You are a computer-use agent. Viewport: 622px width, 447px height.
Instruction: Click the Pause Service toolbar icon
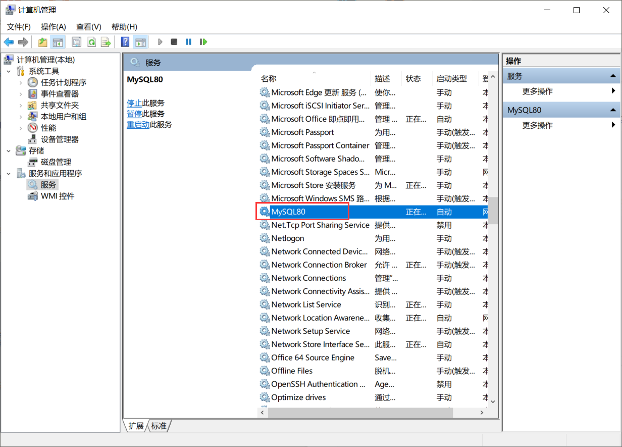pyautogui.click(x=188, y=42)
